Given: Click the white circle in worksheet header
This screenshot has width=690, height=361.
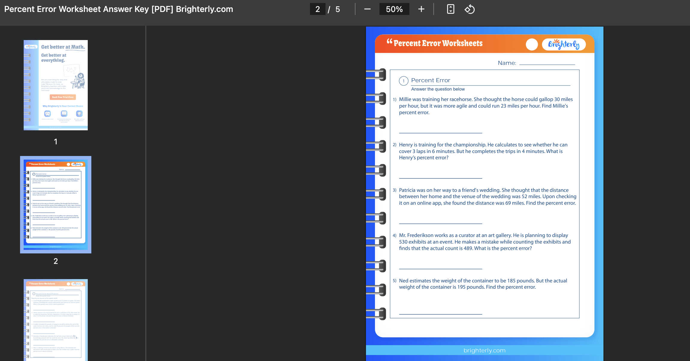Looking at the screenshot, I should click(x=532, y=45).
